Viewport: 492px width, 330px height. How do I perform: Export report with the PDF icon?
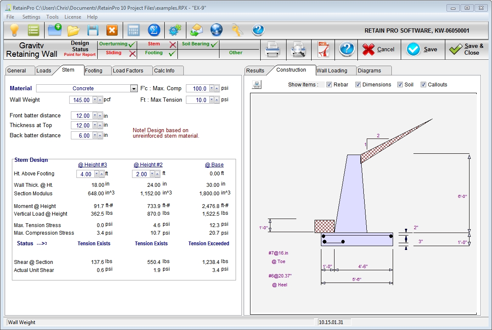click(x=324, y=50)
